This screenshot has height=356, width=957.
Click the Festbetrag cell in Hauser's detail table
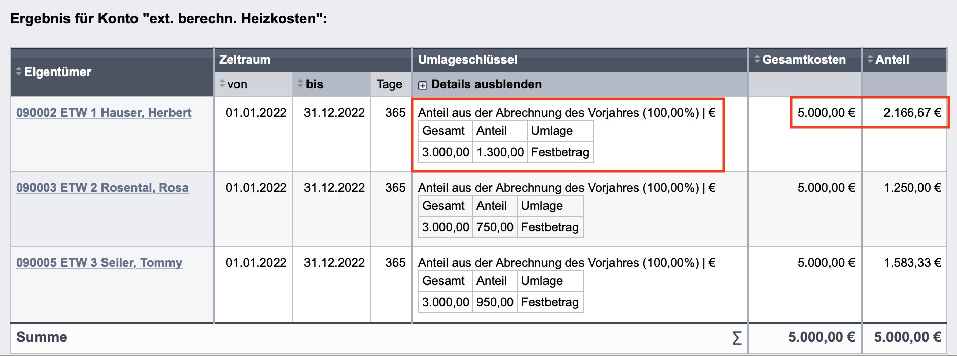click(x=560, y=152)
